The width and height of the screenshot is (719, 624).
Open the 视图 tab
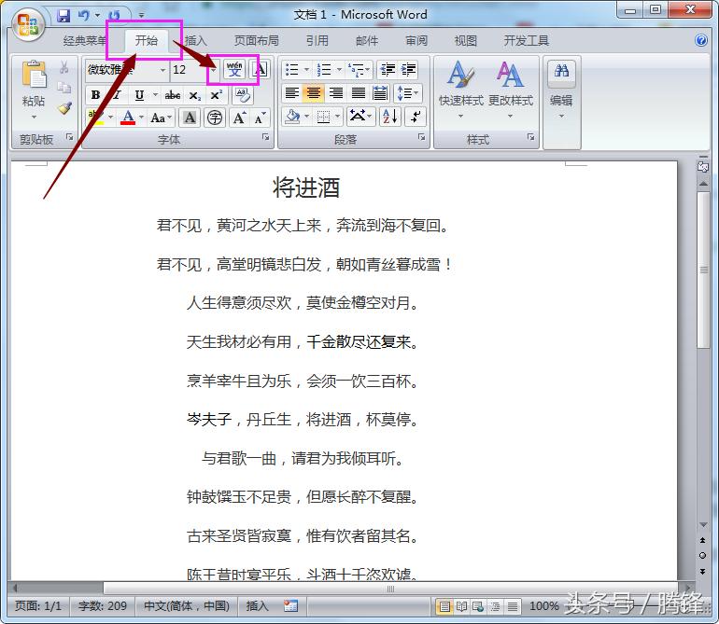click(x=466, y=40)
